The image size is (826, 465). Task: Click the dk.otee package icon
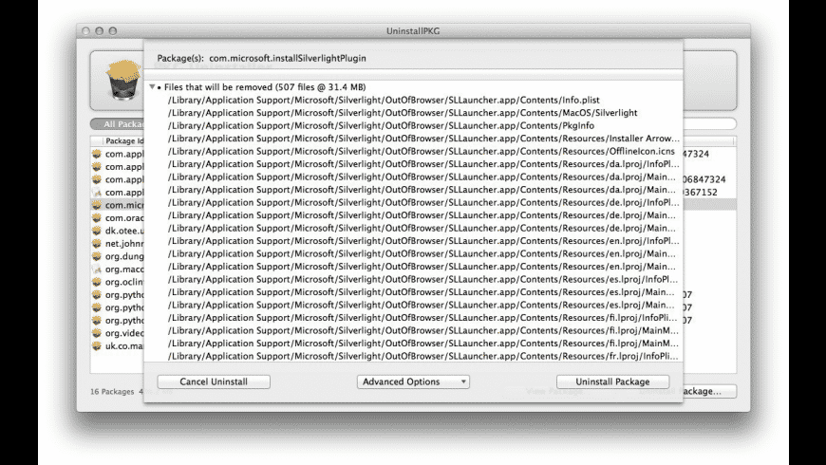click(x=97, y=231)
